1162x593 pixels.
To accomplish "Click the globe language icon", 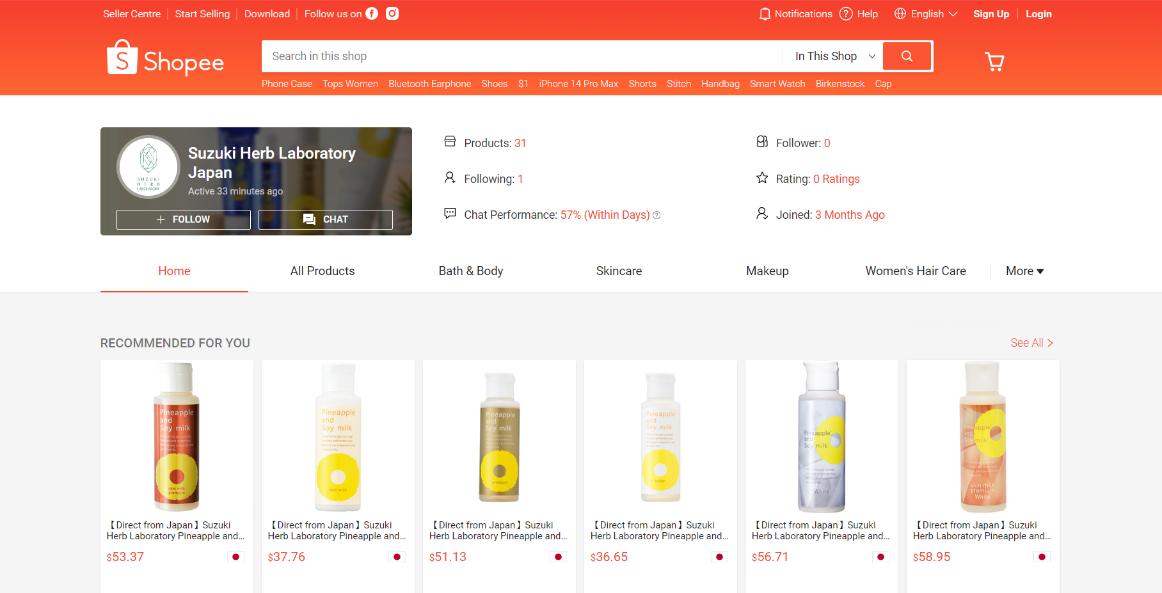I will pos(900,13).
